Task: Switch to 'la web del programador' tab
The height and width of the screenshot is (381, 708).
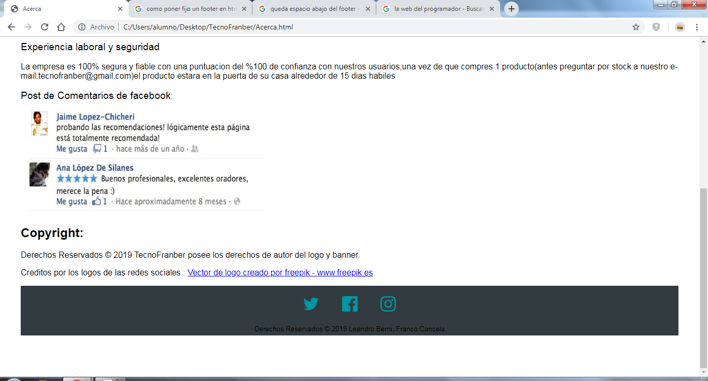Action: pos(438,9)
